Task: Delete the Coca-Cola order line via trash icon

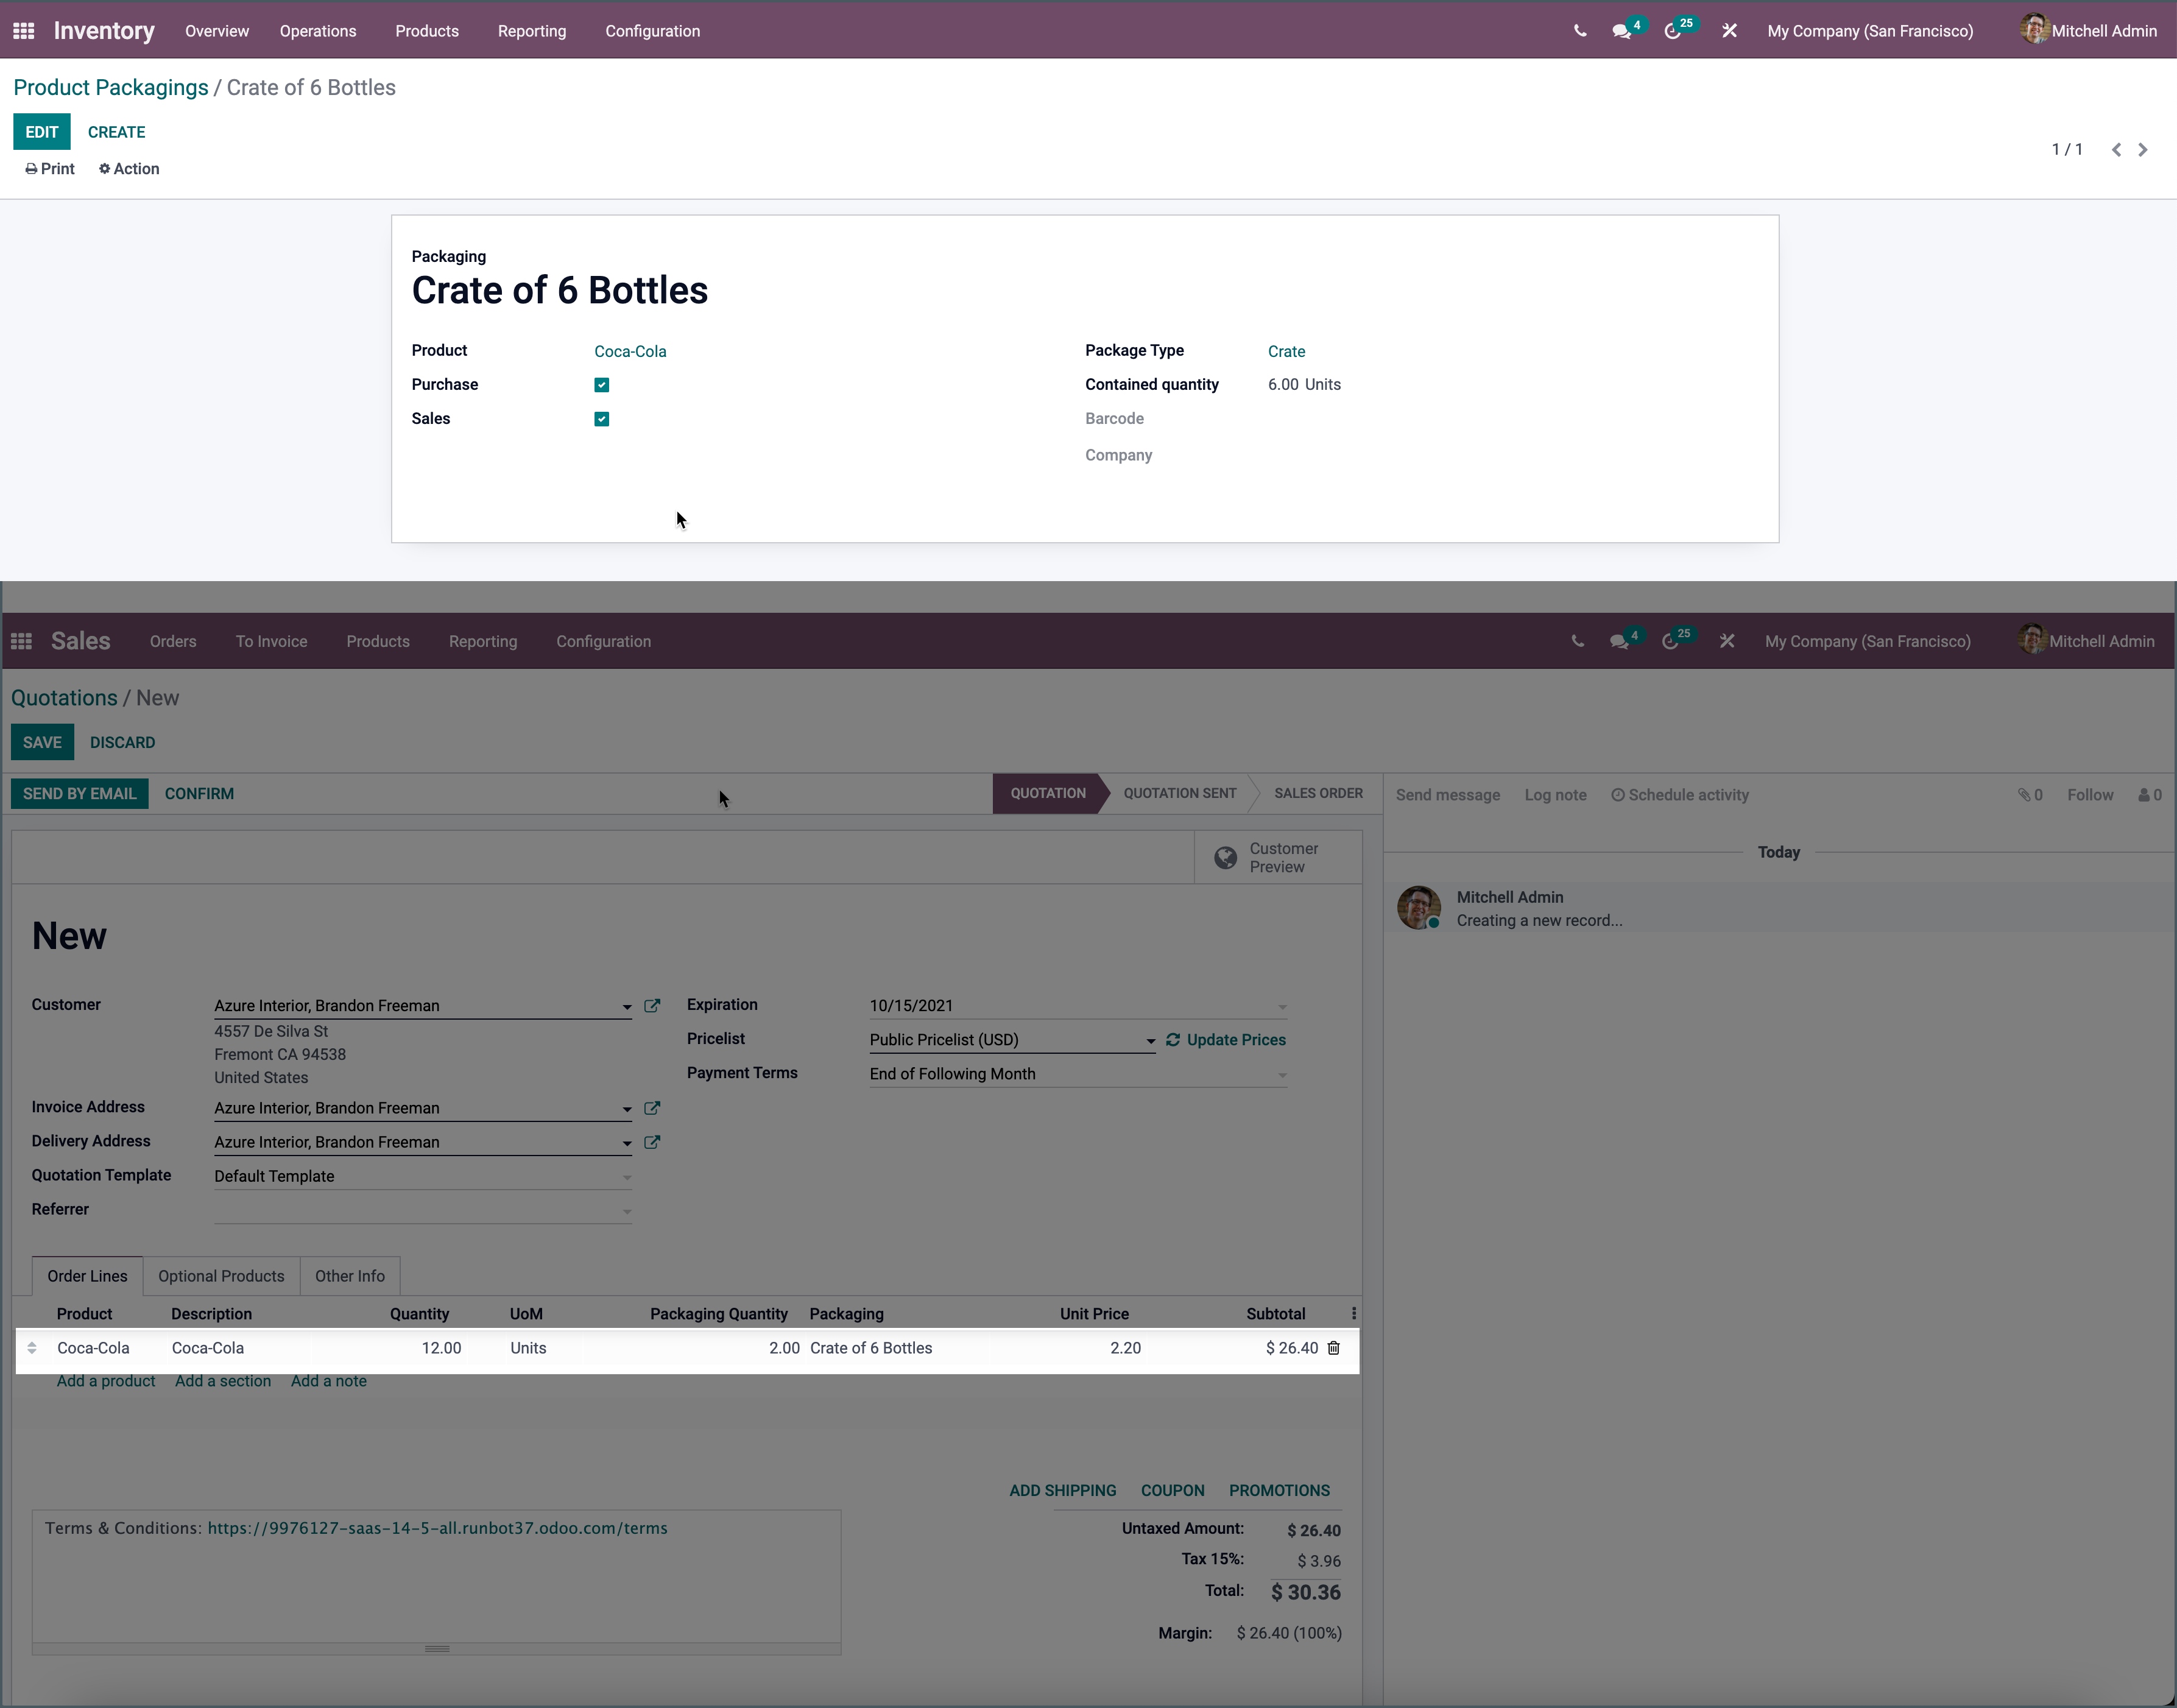Action: pos(1334,1348)
